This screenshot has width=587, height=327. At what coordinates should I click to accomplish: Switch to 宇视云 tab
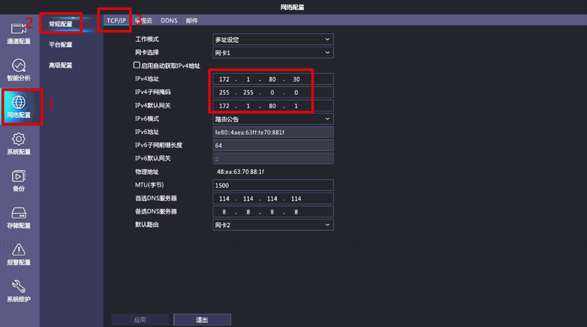[144, 21]
